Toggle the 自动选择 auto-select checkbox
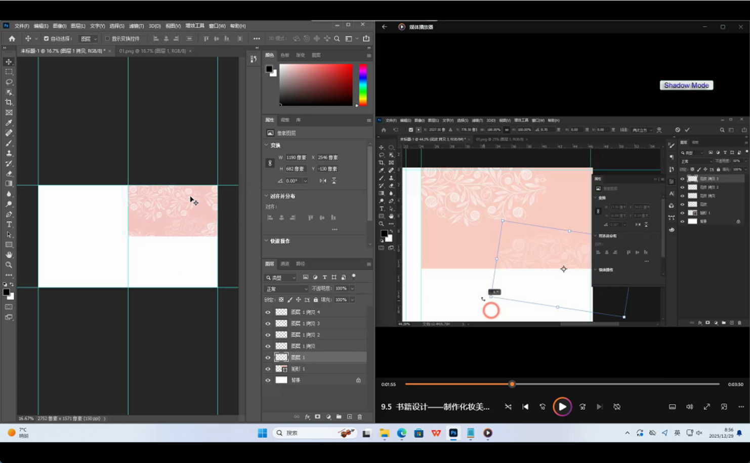Viewport: 750px width, 463px height. [46, 38]
